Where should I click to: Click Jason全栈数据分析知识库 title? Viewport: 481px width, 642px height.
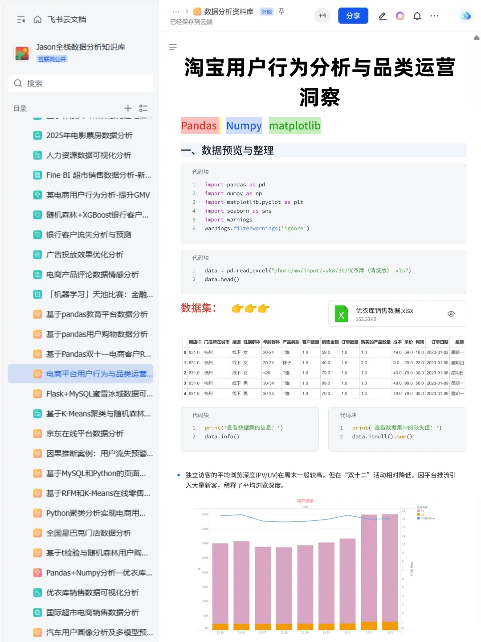pos(81,47)
